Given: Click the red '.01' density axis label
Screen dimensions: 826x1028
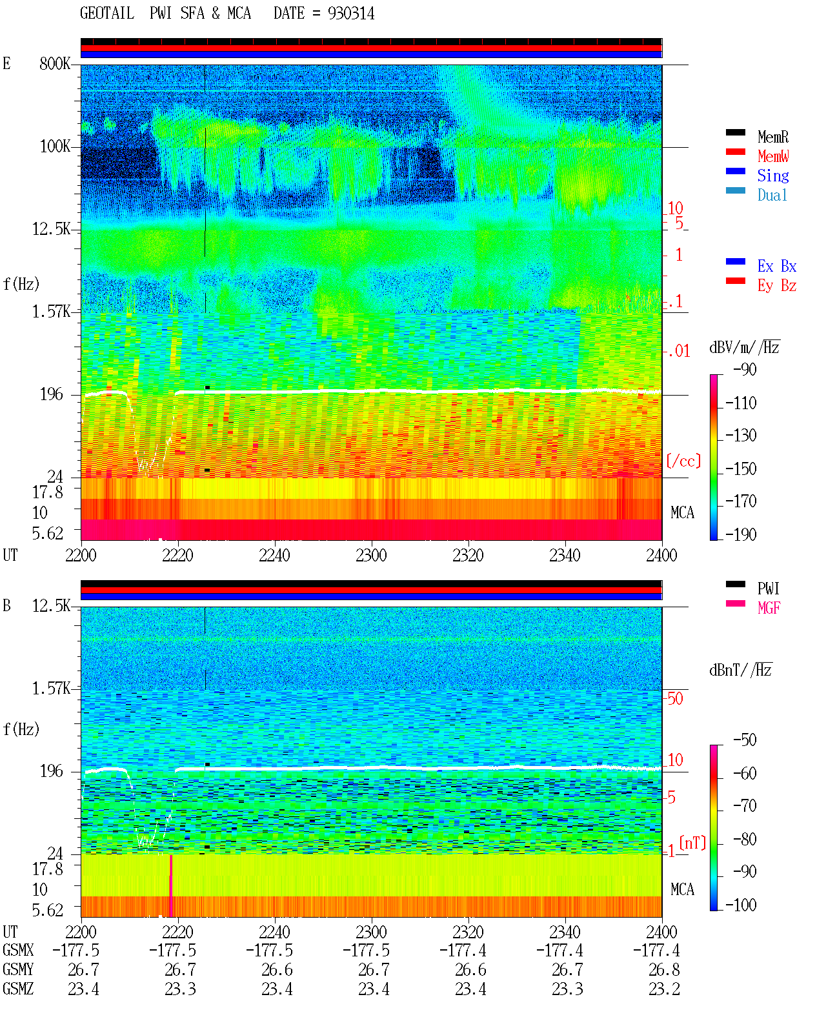Looking at the screenshot, I should [679, 352].
